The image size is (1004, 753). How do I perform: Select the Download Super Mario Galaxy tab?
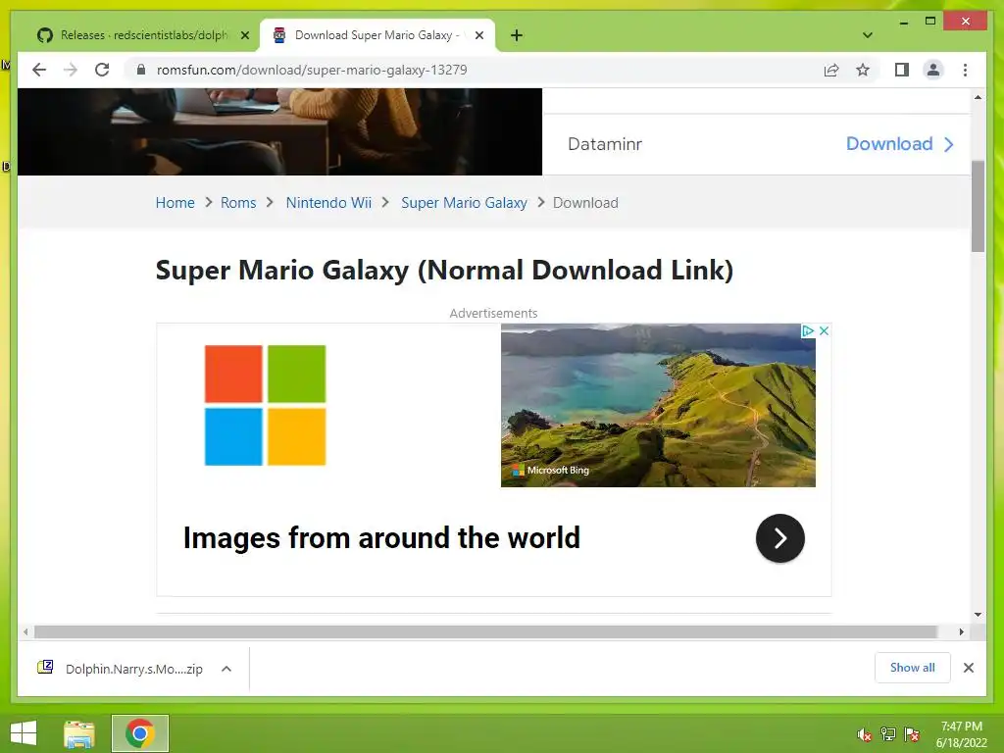click(377, 35)
